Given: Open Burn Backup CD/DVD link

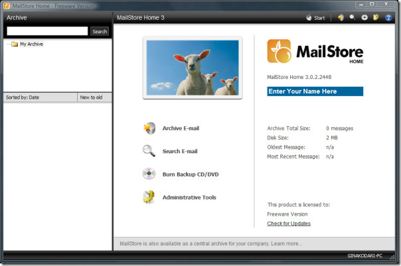Looking at the screenshot, I should pos(191,174).
